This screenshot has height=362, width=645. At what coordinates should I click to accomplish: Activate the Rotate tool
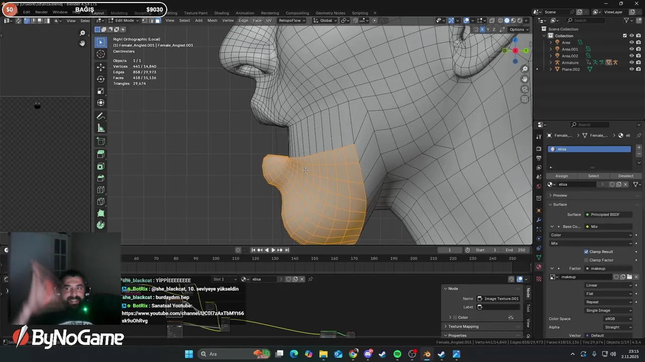tap(101, 79)
